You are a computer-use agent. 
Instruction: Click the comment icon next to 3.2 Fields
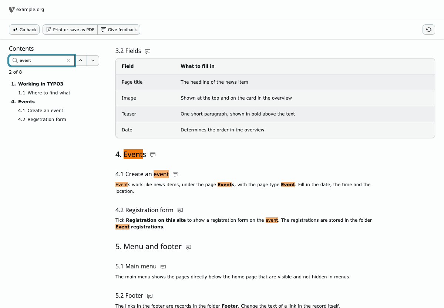[148, 51]
